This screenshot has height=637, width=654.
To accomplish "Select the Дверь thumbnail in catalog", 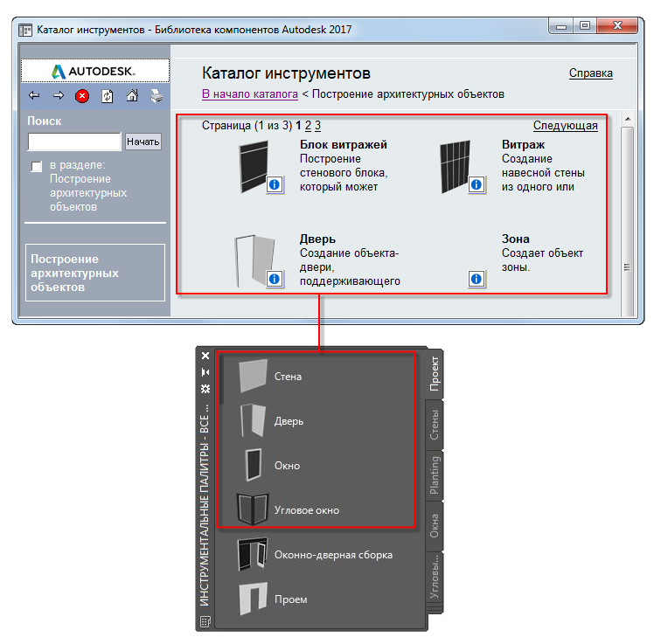I will [254, 260].
